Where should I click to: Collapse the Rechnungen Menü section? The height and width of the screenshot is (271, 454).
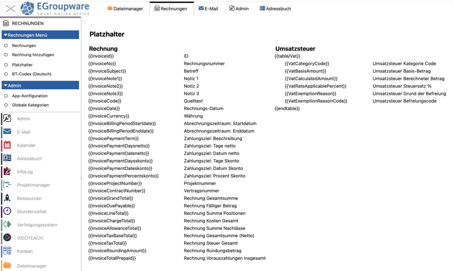click(40, 35)
